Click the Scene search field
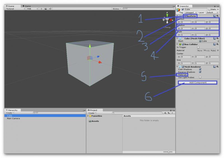 pos(148,9)
